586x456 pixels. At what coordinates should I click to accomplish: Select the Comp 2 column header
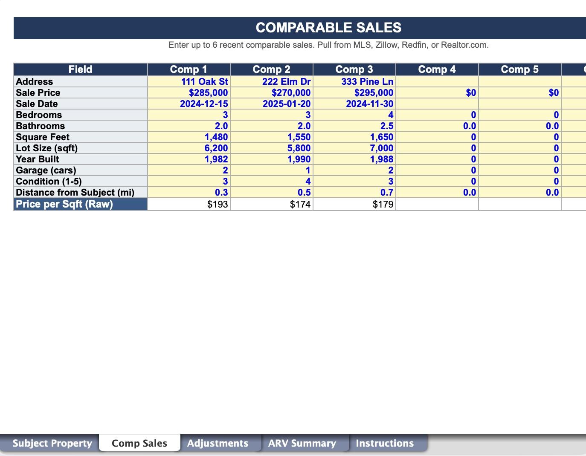coord(272,69)
